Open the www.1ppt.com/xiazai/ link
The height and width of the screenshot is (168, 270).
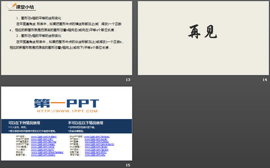pos(43,144)
